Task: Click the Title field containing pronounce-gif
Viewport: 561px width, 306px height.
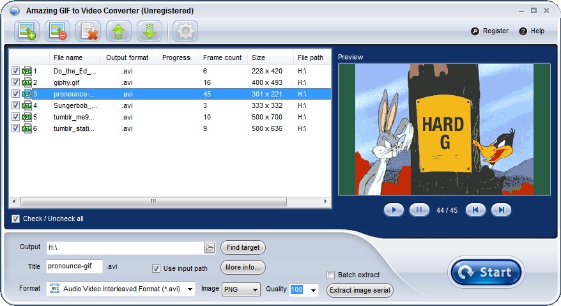Action: pos(74,266)
